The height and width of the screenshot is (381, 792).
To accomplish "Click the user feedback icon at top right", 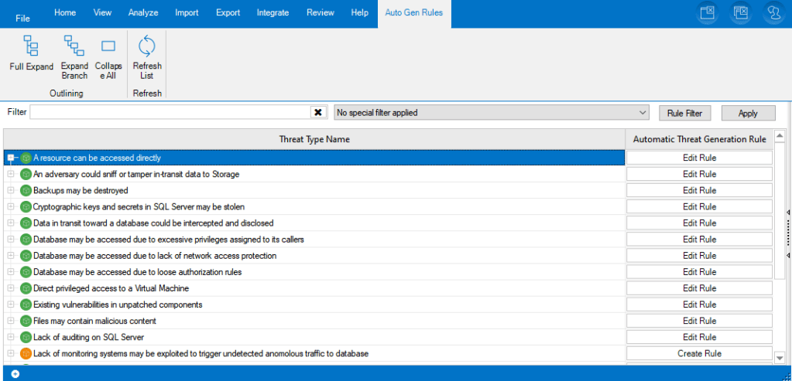I will (775, 13).
